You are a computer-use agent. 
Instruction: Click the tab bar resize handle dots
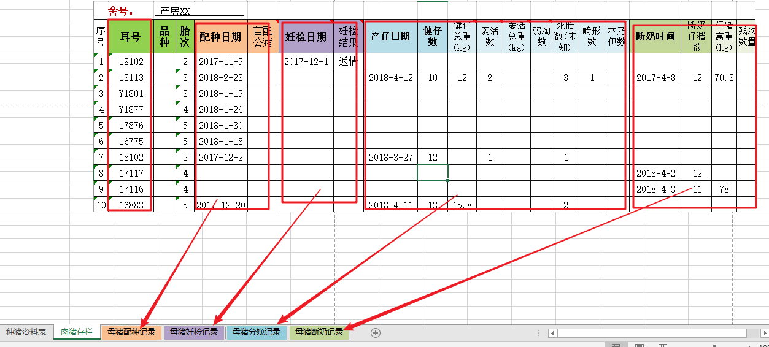click(x=539, y=333)
